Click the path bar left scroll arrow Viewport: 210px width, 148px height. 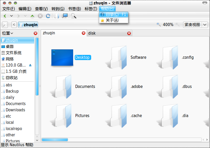(x=14, y=25)
